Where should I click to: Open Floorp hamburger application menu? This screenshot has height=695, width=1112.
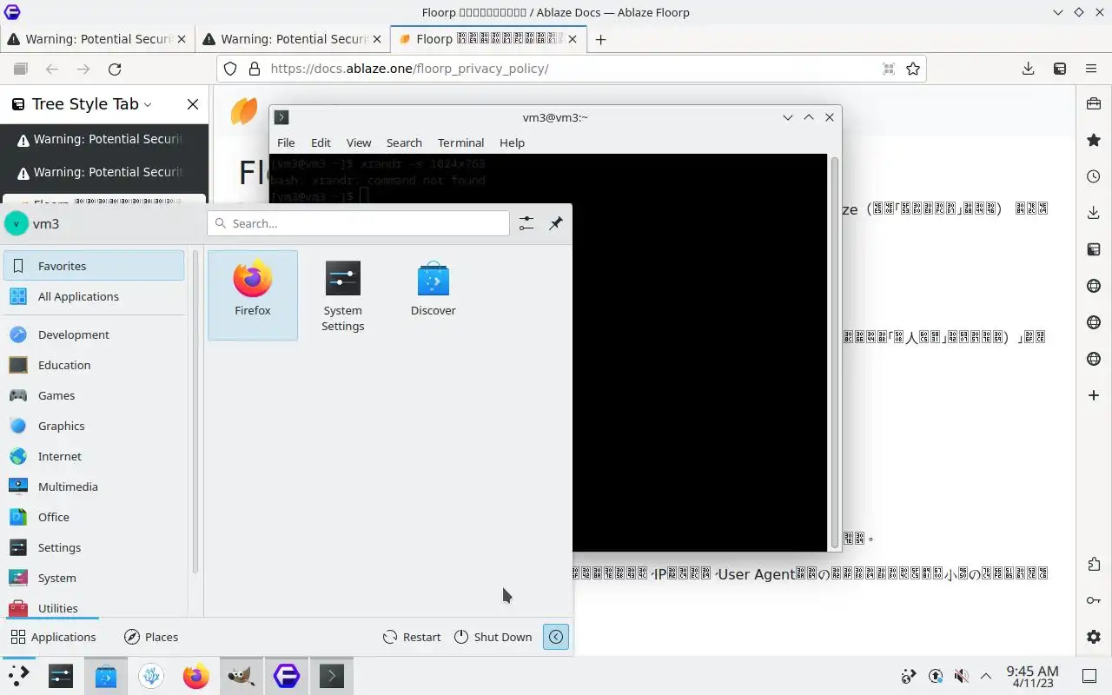(x=1091, y=69)
